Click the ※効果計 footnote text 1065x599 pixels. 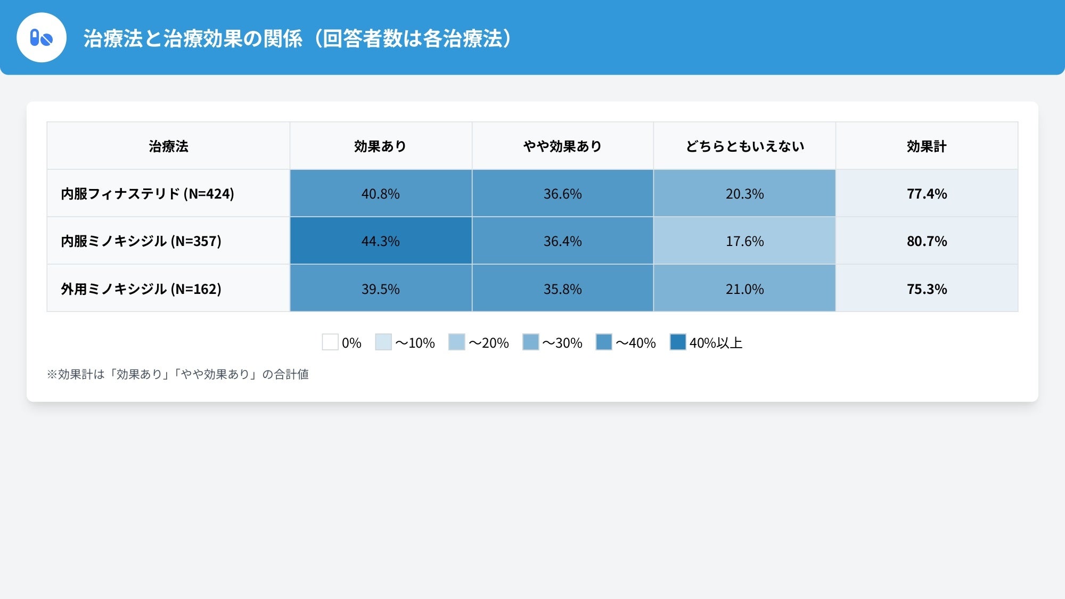tap(178, 374)
